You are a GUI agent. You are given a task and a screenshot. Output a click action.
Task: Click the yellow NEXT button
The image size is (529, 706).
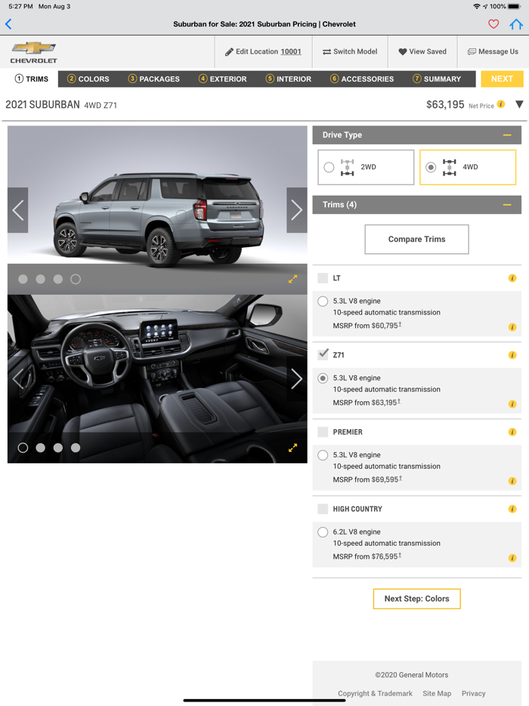pyautogui.click(x=502, y=79)
